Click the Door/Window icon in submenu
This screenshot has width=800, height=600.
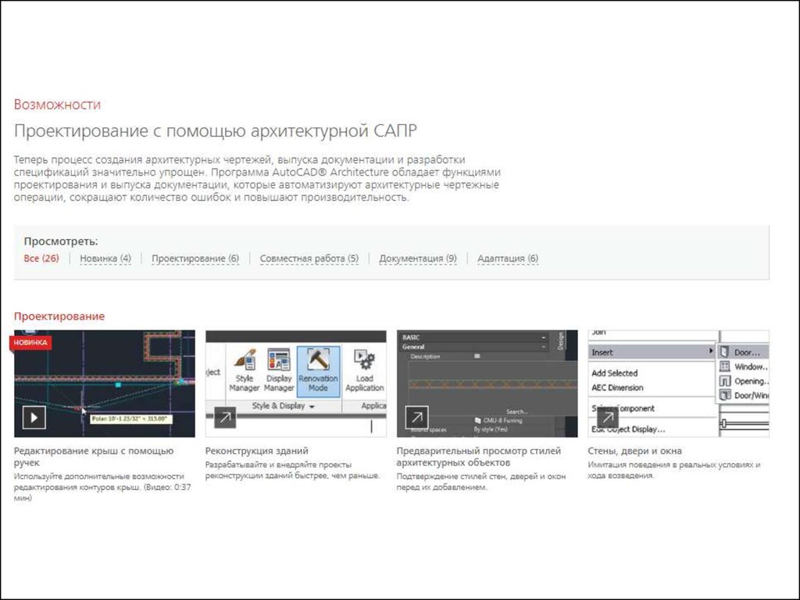725,395
